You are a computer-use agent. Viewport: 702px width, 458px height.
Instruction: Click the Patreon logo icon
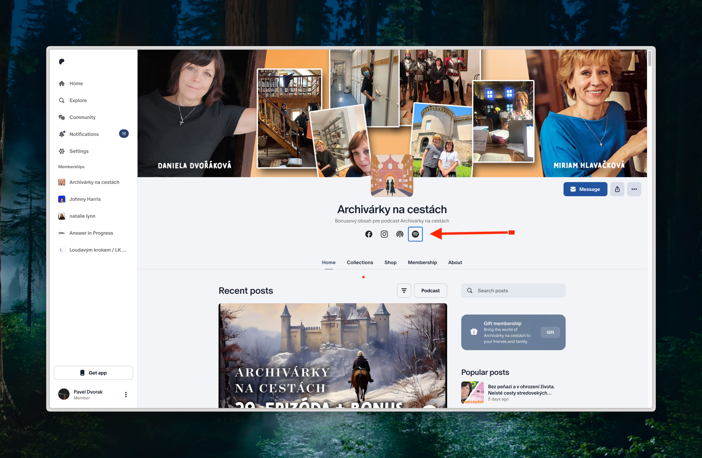pyautogui.click(x=62, y=62)
